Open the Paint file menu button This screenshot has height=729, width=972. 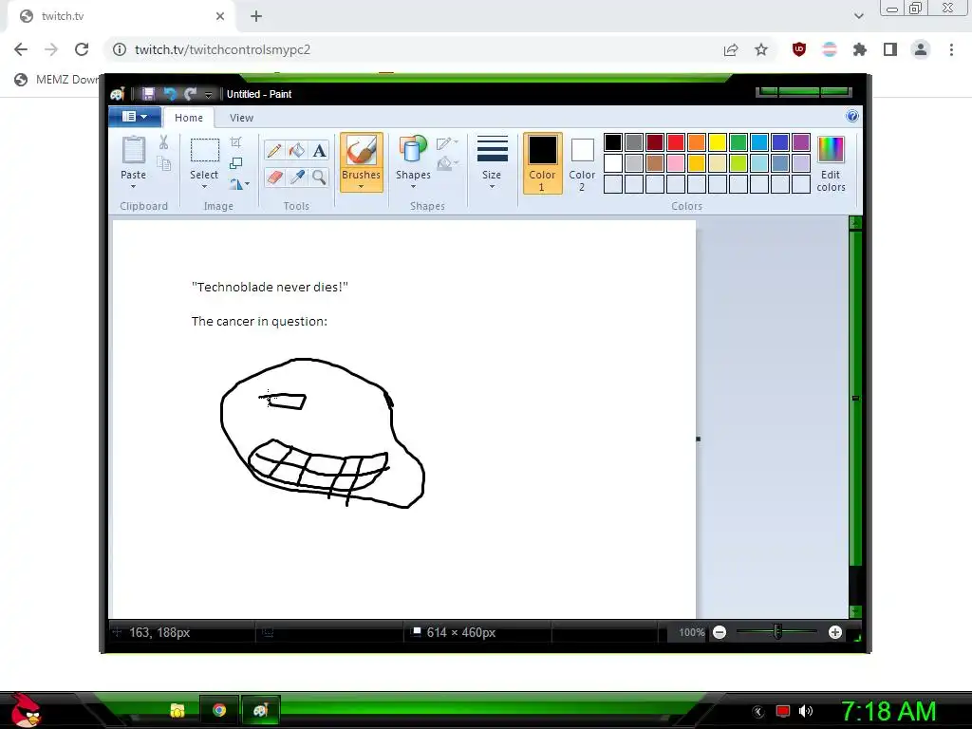tap(135, 117)
